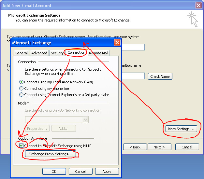Open More Settings in the account wizard
The width and height of the screenshot is (204, 179).
(x=181, y=129)
